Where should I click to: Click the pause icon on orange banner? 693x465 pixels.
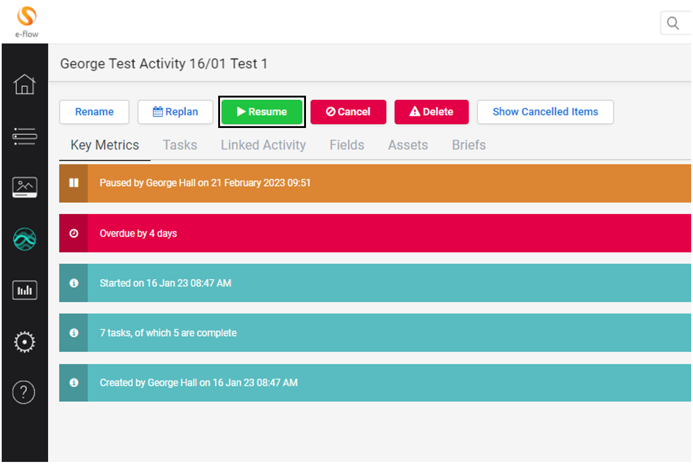pos(74,183)
